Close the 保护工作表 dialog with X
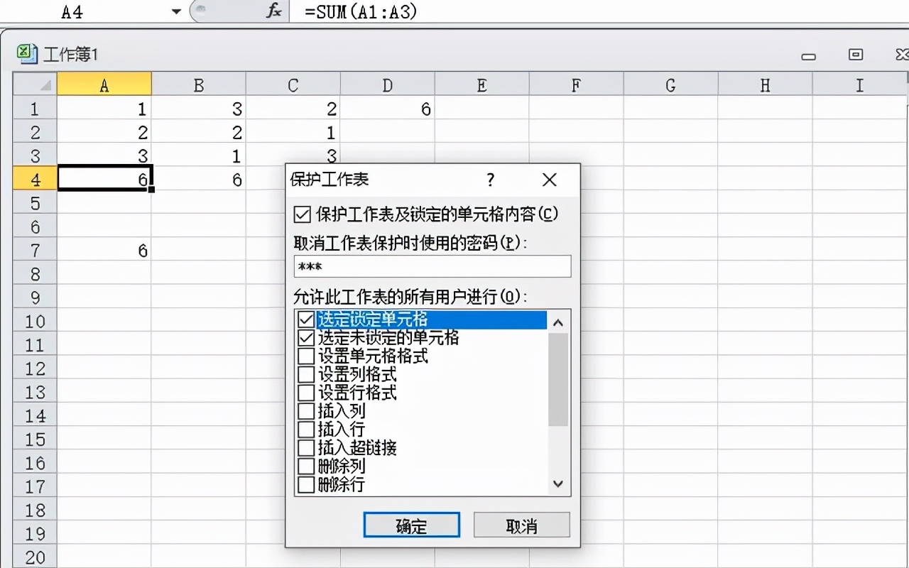909x568 pixels. tap(549, 180)
